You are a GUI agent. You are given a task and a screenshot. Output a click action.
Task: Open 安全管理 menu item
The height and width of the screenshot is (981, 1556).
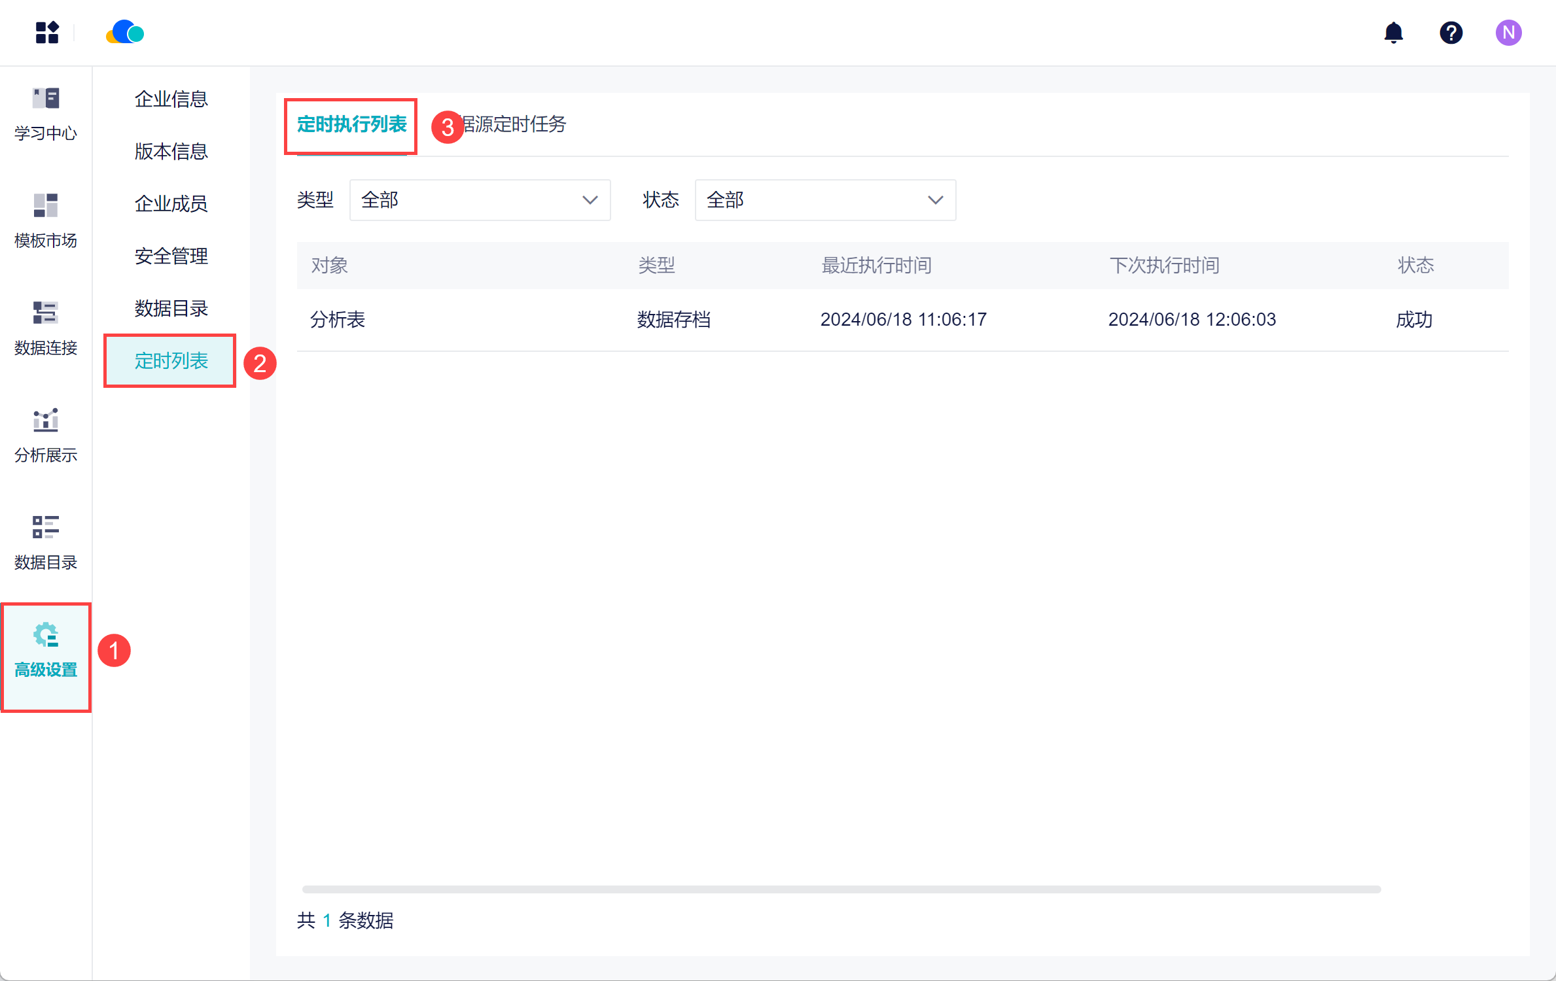click(x=171, y=256)
